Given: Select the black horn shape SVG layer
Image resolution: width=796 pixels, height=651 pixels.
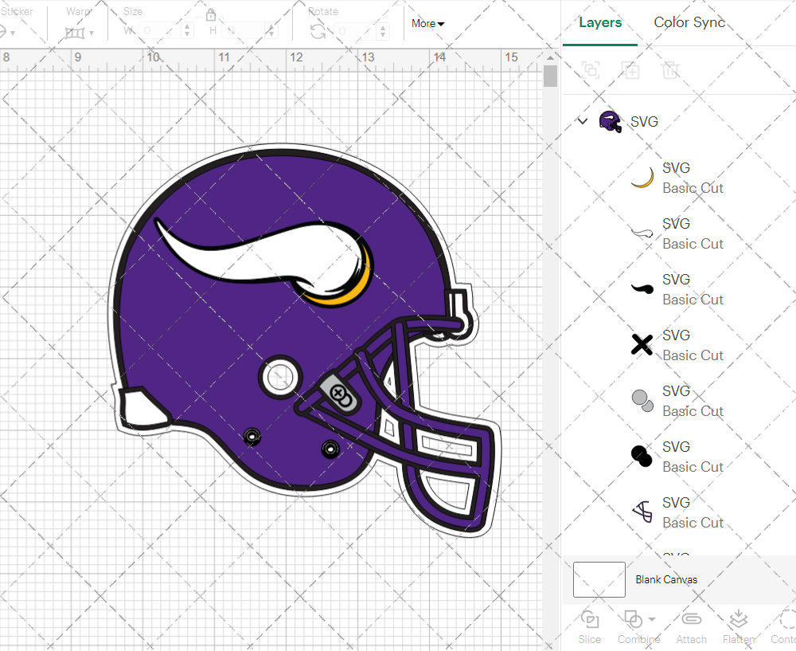Looking at the screenshot, I should 677,290.
